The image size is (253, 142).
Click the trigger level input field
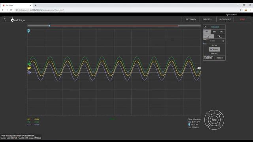click(213, 41)
